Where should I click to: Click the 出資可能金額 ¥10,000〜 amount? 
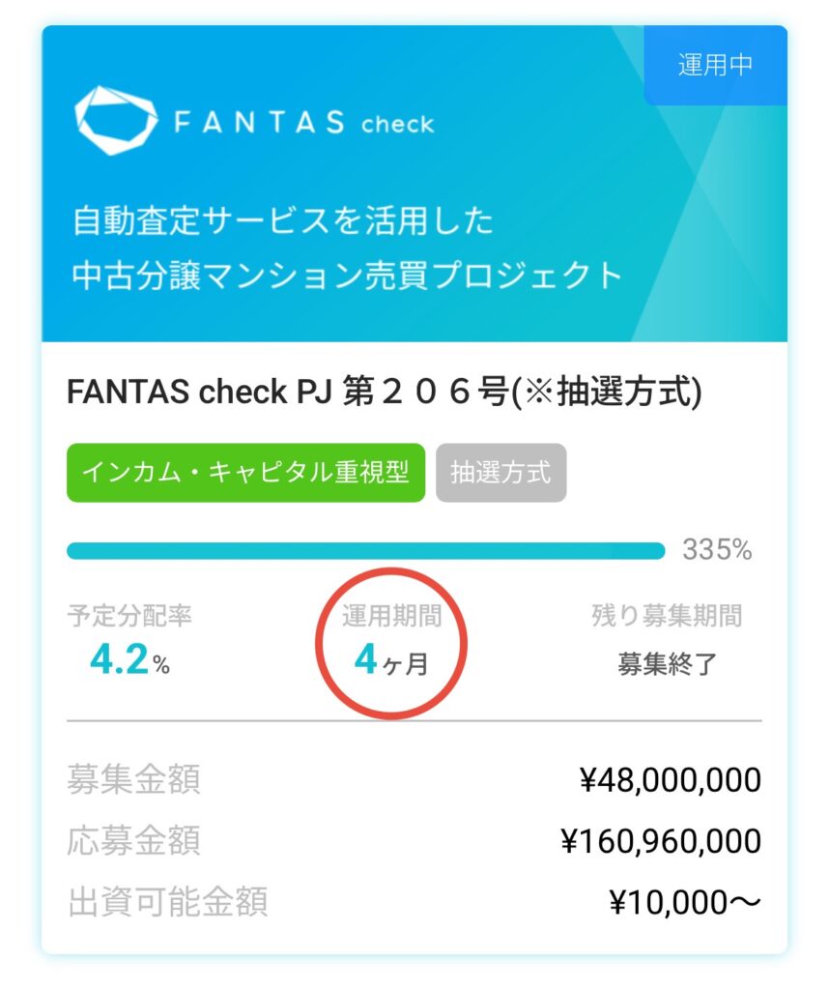685,903
